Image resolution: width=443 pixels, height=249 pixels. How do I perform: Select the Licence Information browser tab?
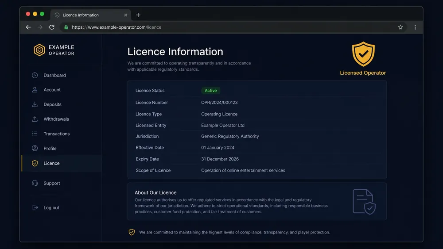tap(90, 15)
